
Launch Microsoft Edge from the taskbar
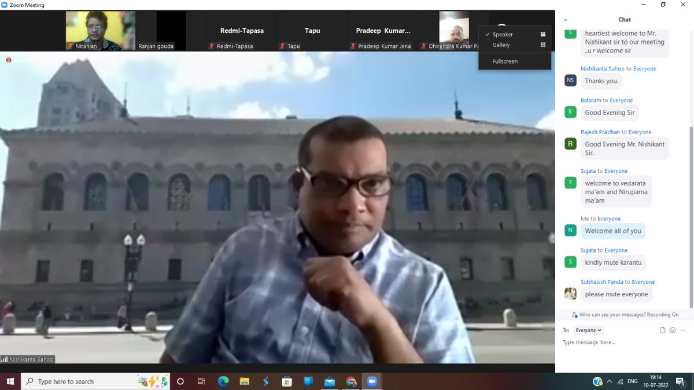223,381
